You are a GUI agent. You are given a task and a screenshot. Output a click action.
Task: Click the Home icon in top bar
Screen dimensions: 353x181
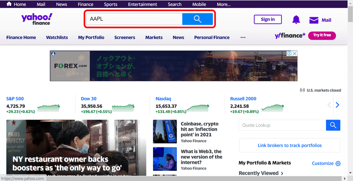9,4
